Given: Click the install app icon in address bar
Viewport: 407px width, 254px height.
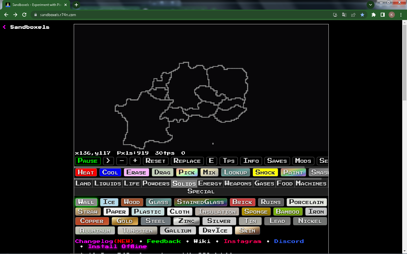Looking at the screenshot, I should (335, 15).
